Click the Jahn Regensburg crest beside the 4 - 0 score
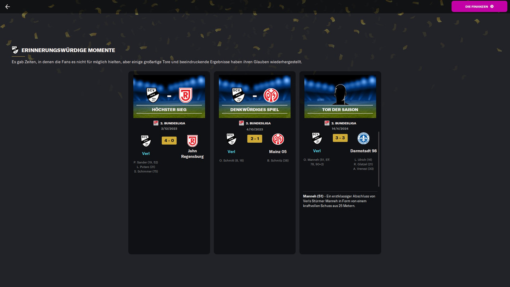This screenshot has height=287, width=510. (x=192, y=141)
